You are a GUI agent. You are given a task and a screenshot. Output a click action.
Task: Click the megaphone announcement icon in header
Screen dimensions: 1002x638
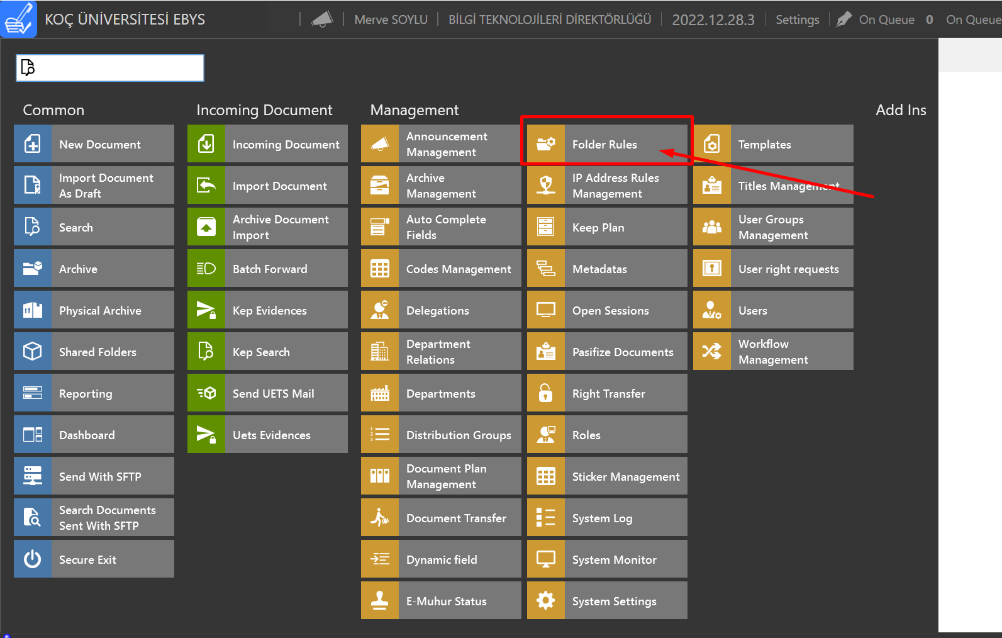tap(322, 20)
